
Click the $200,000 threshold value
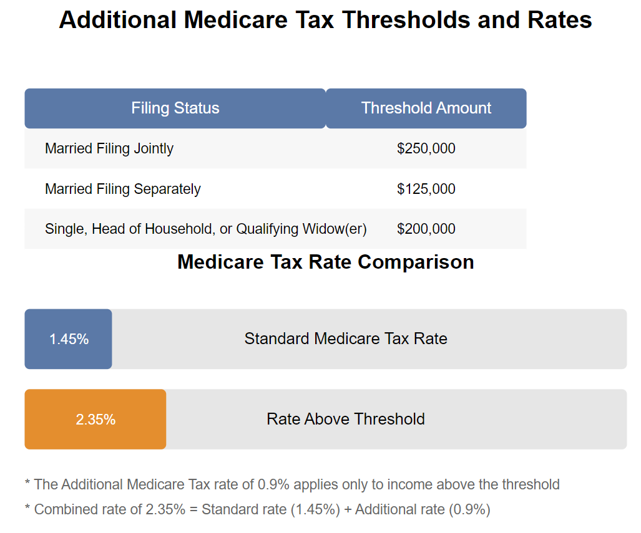point(426,229)
